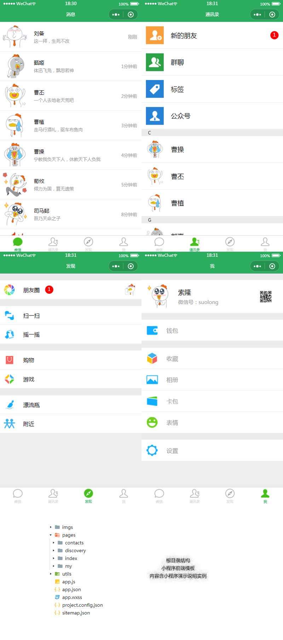This screenshot has height=640, width=283.
Task: Tap 曹操's avatar in the contacts list
Action: click(x=155, y=149)
